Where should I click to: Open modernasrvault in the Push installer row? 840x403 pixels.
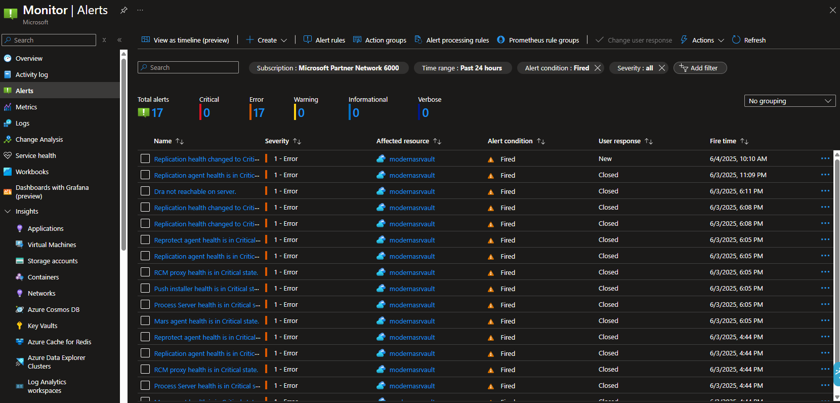(x=412, y=289)
